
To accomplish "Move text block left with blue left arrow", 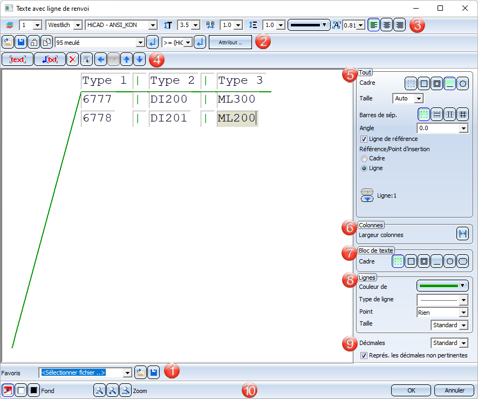I will (x=100, y=59).
